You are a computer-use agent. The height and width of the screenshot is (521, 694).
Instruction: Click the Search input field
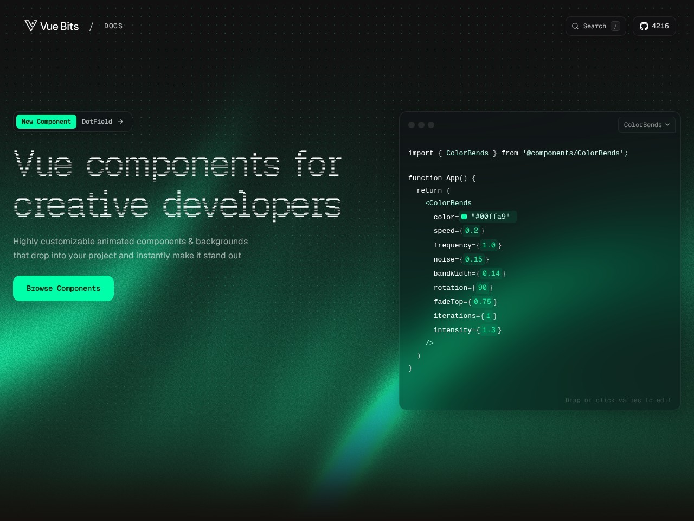(x=596, y=26)
